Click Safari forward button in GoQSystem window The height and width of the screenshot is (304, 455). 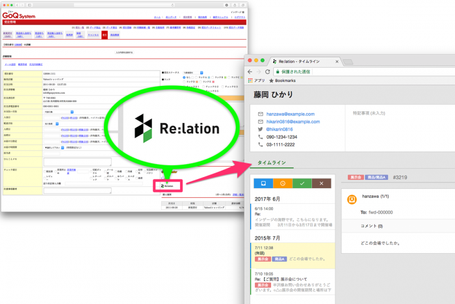click(x=22, y=5)
